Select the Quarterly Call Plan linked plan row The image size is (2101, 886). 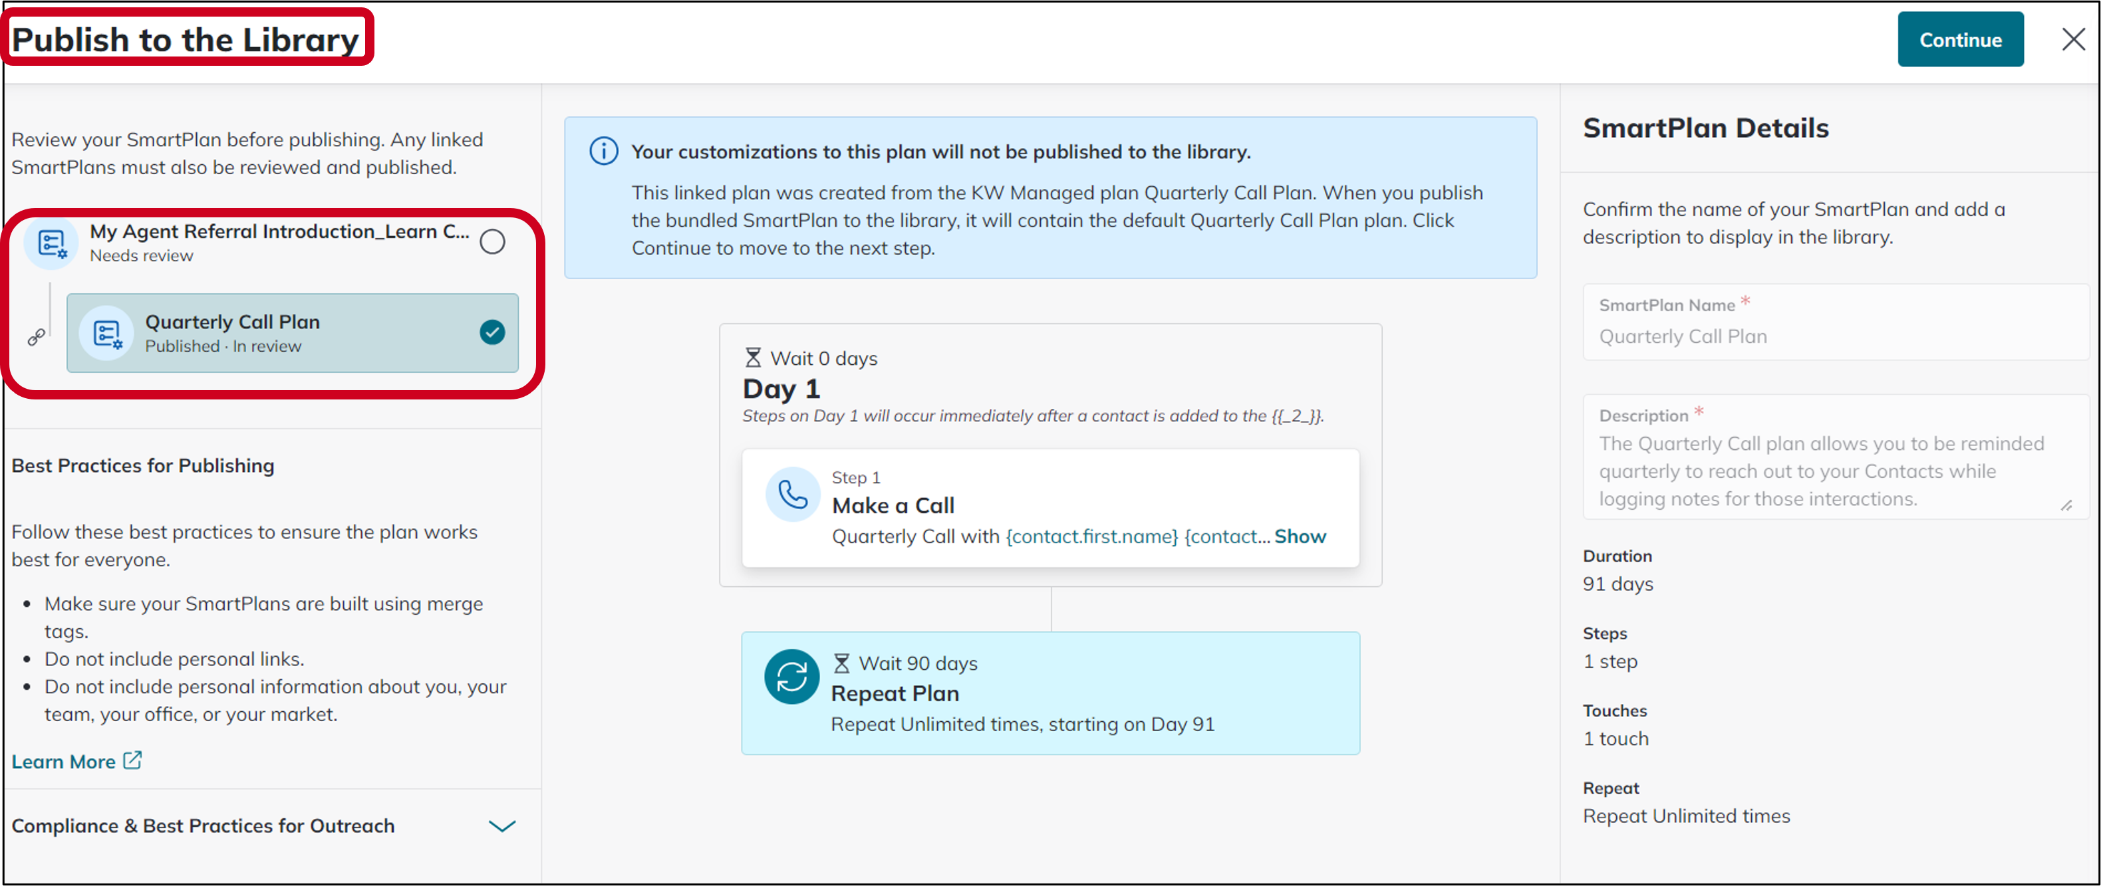pos(292,332)
